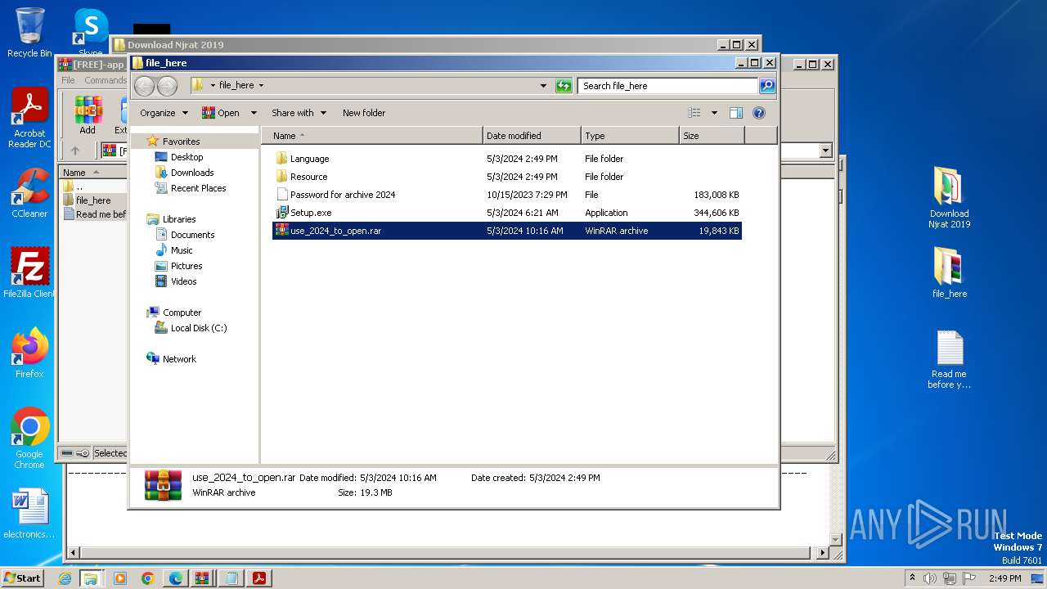Click the volume tray icon

(x=930, y=578)
